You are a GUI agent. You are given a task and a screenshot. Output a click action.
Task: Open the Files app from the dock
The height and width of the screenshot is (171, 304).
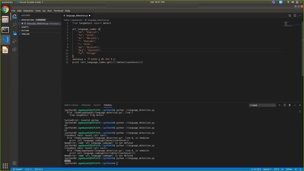point(5,19)
